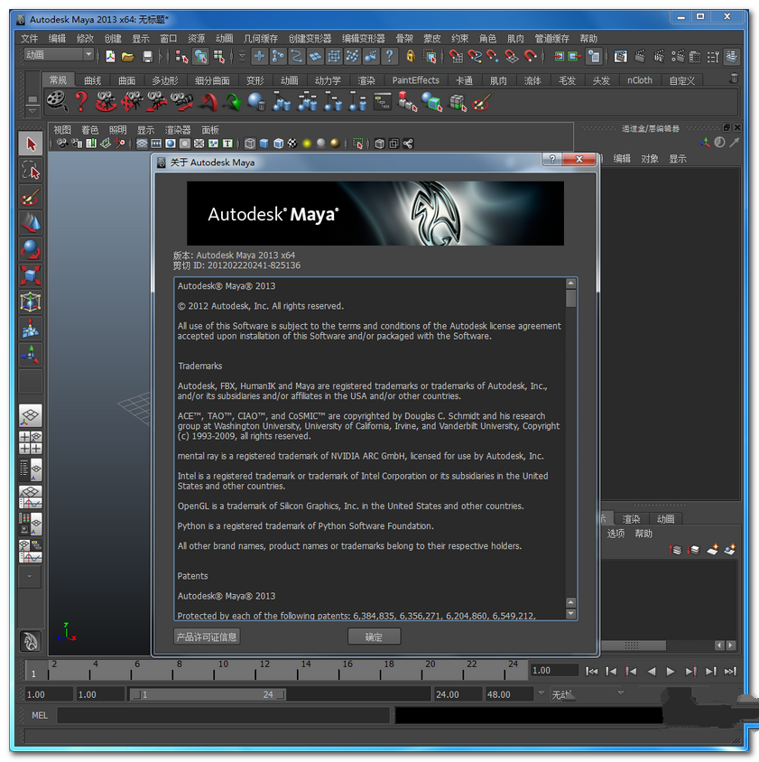Expand the toolbox layout small arrow button
The width and height of the screenshot is (759, 762).
tap(31, 577)
